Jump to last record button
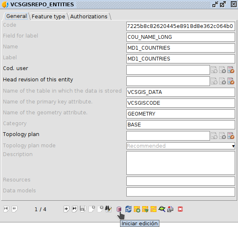The width and height of the screenshot is (238, 227). [75, 209]
